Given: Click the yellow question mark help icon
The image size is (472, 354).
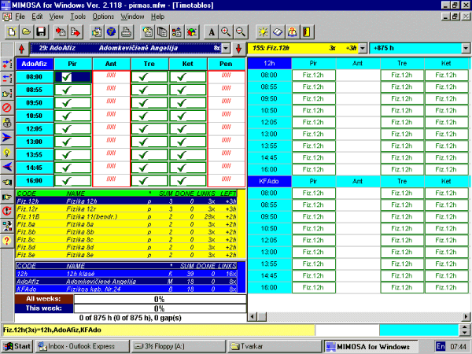Looking at the screenshot, I should coord(7,241).
